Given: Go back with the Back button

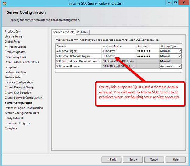Looking at the screenshot, I should pyautogui.click(x=111, y=159).
